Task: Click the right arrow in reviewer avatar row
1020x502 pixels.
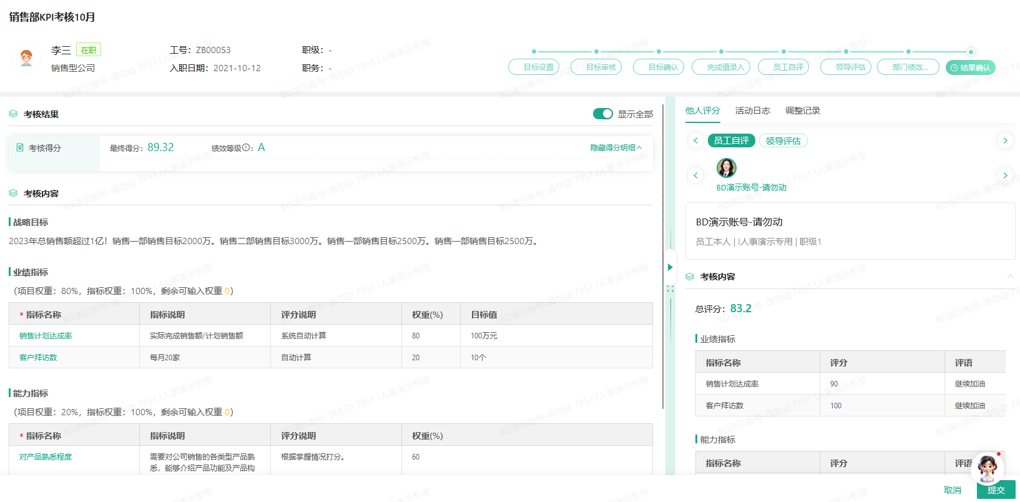Action: tap(1005, 175)
